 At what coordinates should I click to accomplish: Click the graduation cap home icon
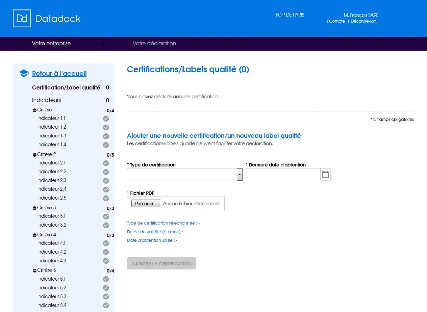click(24, 74)
